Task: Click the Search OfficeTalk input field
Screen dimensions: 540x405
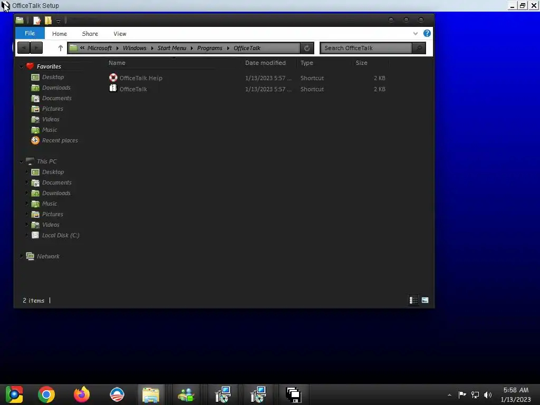Action: (366, 48)
